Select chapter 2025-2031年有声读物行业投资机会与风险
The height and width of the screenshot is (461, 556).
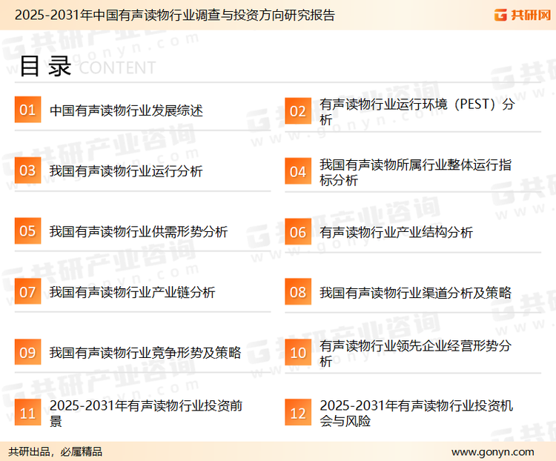417,413
